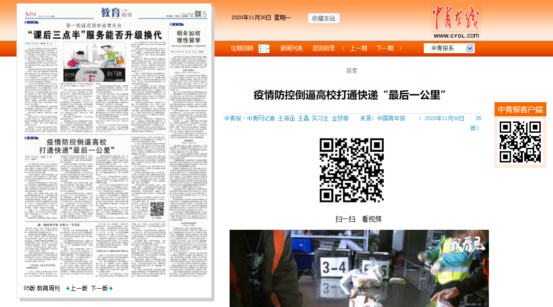Open the 疫情防控倒逼高校 headline on the newspaper page
This screenshot has width=553, height=307.
point(76,146)
